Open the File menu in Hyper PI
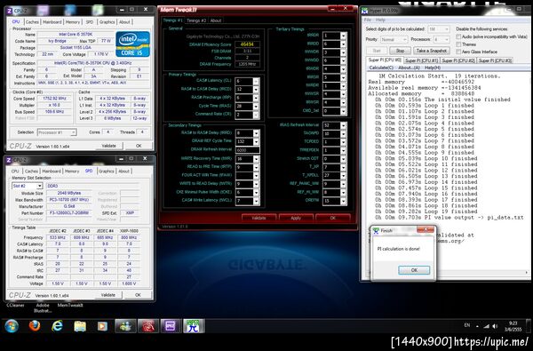 (368, 20)
